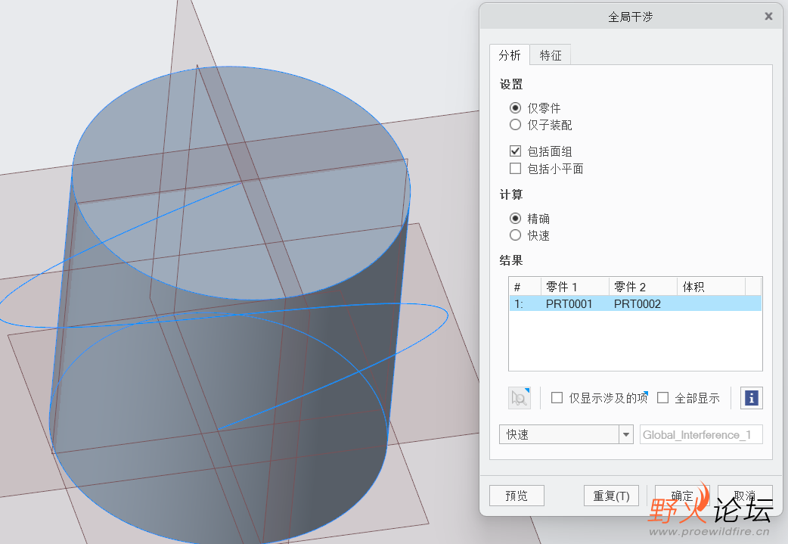The width and height of the screenshot is (788, 544).
Task: Click the PRT0002 cell in results
Action: click(x=638, y=303)
